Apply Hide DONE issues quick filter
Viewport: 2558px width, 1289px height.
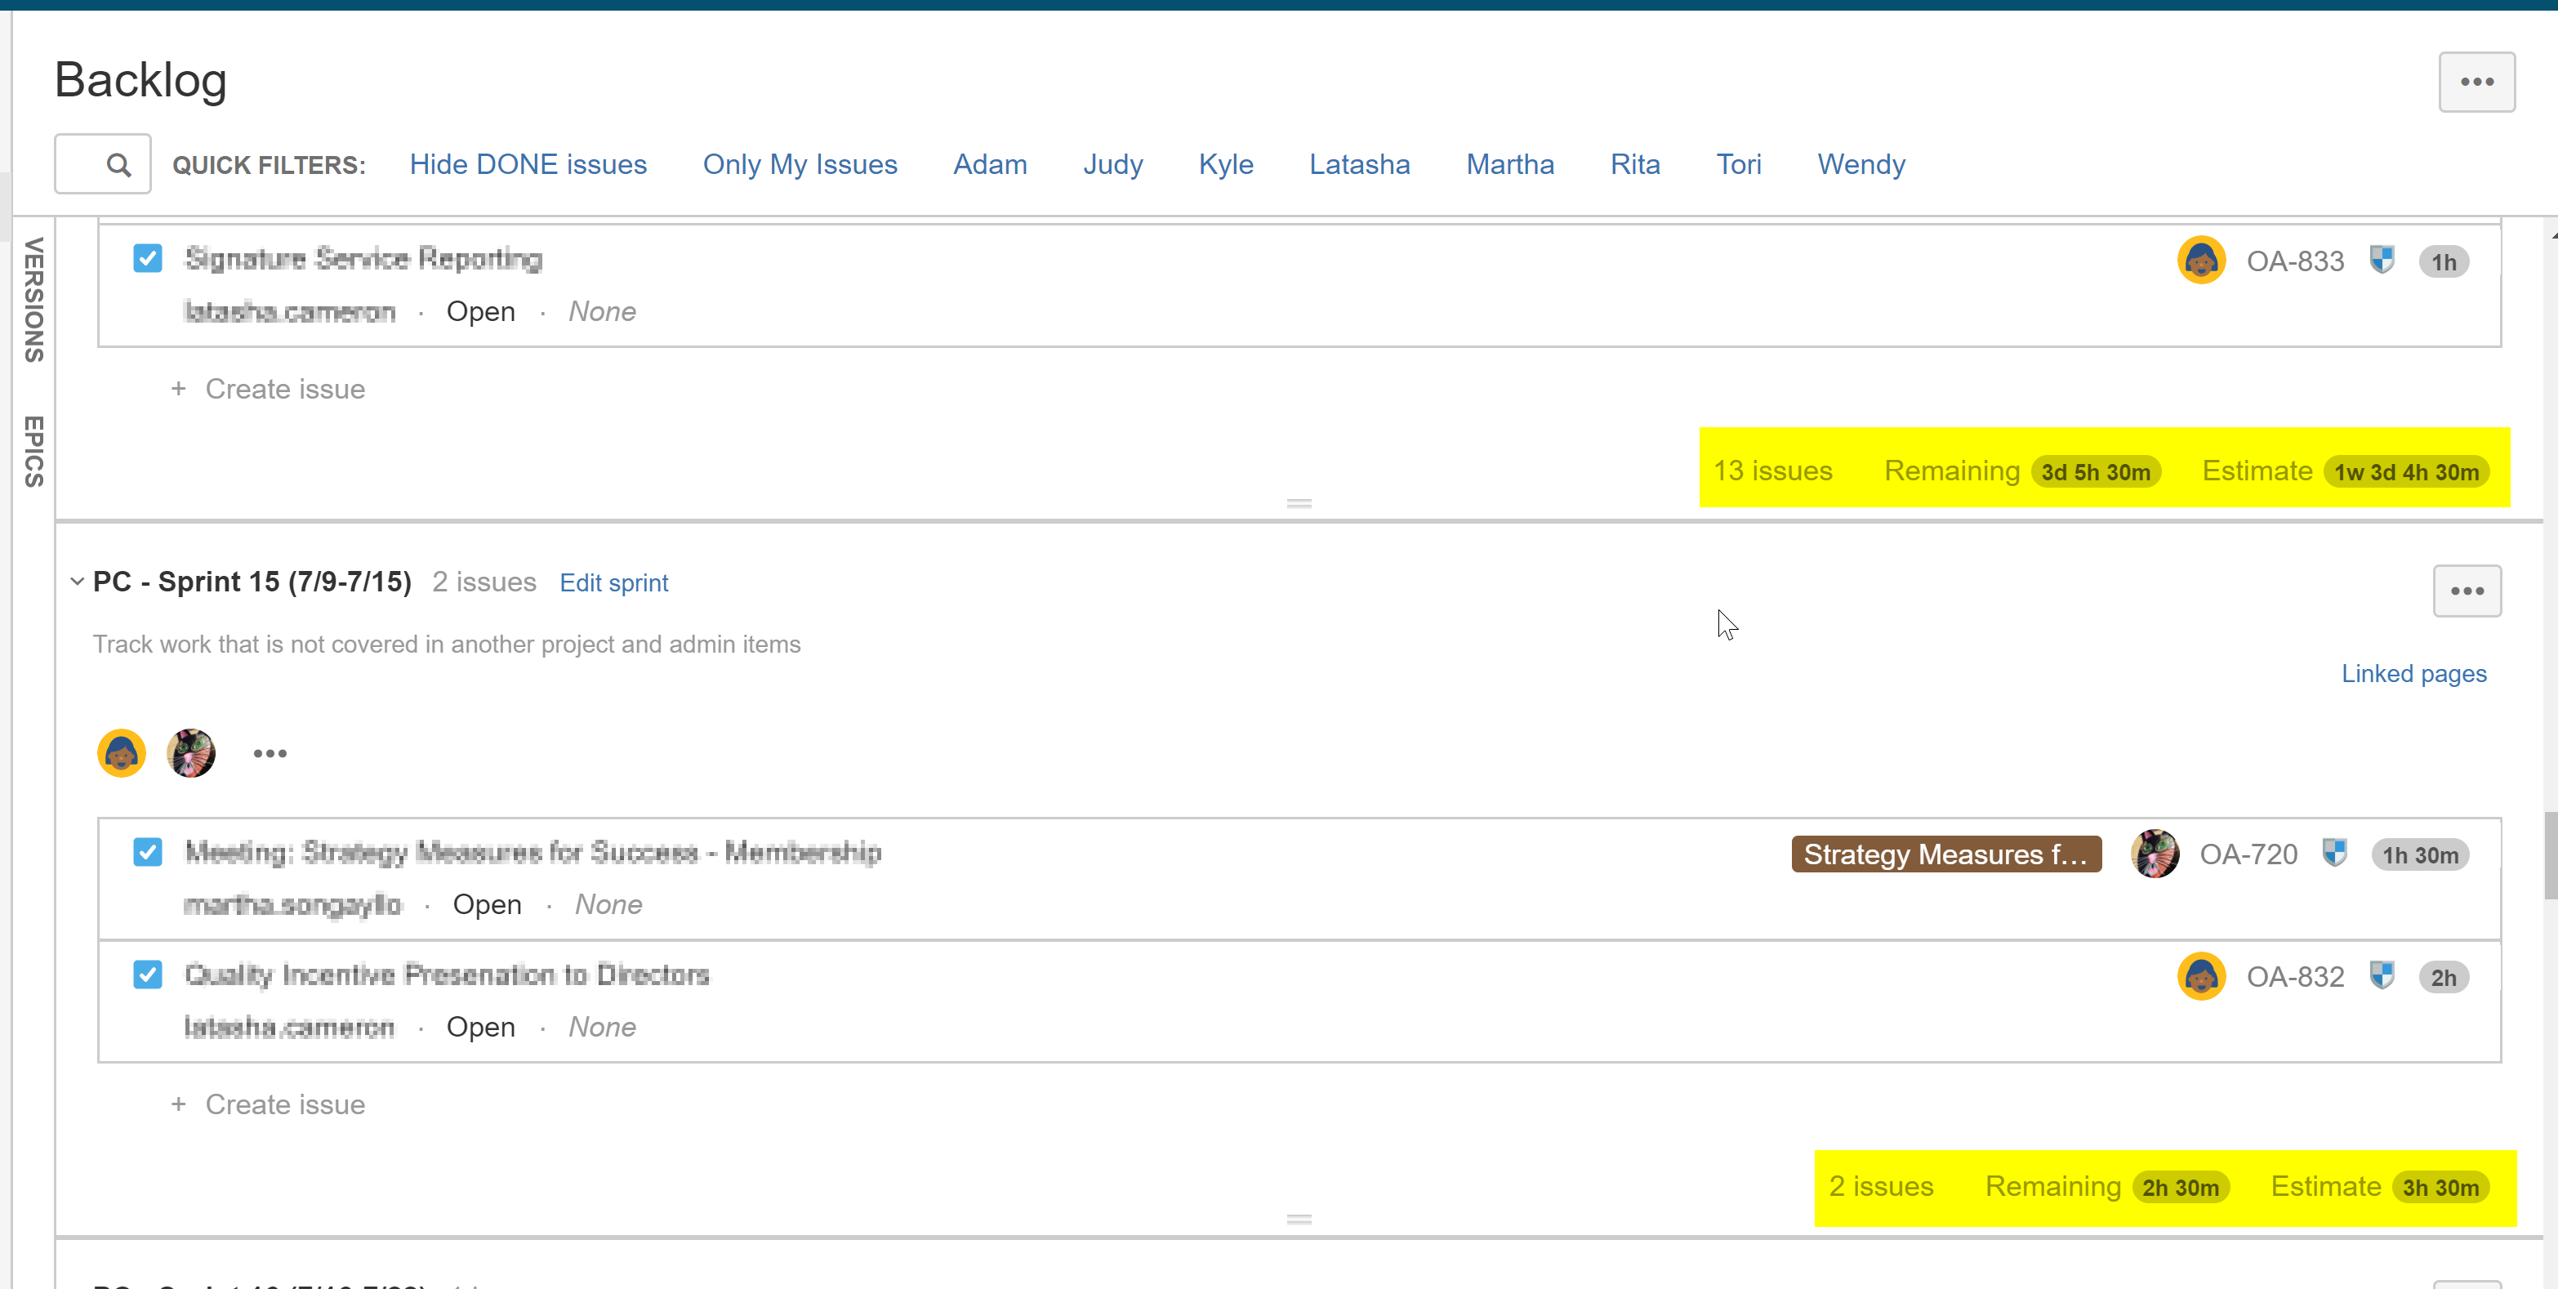pos(528,164)
